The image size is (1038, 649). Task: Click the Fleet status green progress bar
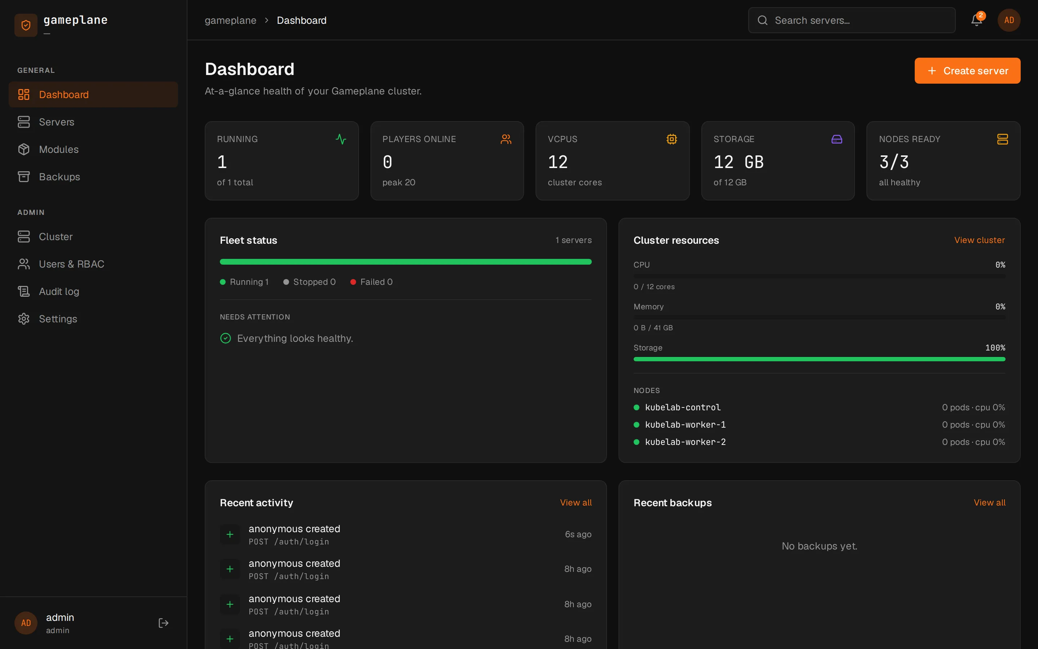pyautogui.click(x=405, y=261)
